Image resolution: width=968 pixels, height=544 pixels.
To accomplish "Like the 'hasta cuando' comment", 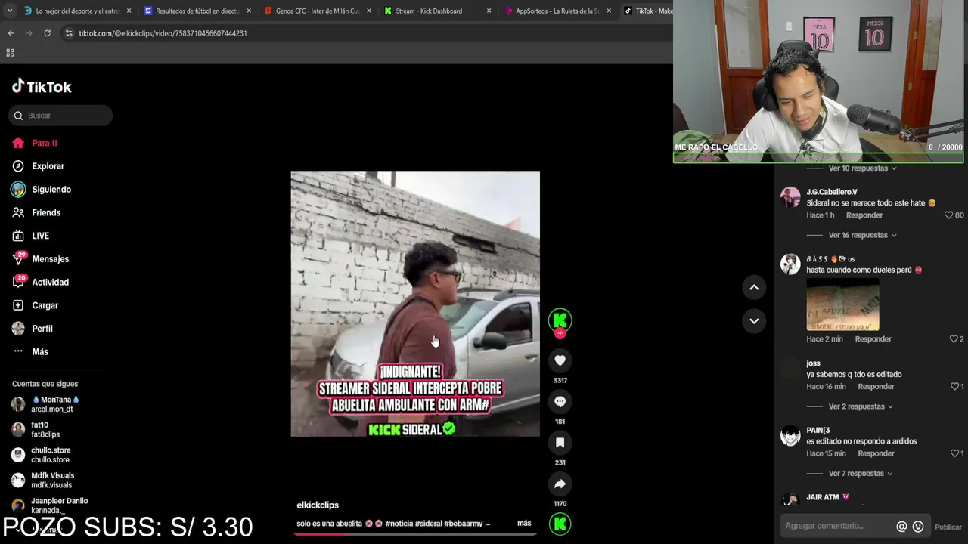I will pyautogui.click(x=954, y=339).
